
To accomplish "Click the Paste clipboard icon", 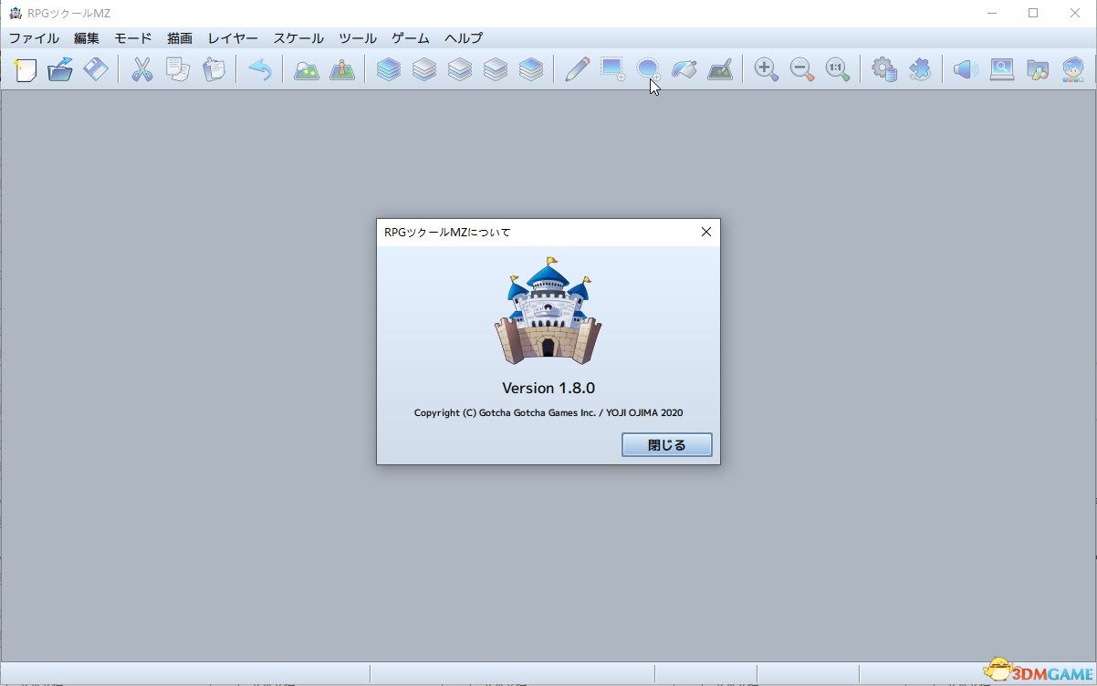I will click(214, 69).
